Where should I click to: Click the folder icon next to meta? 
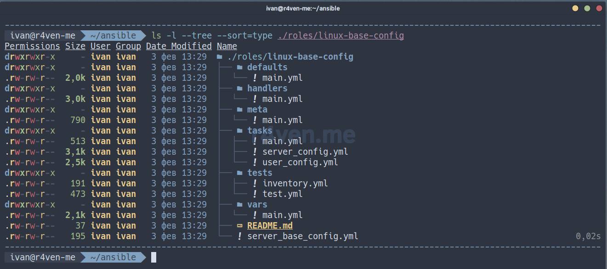[239, 110]
